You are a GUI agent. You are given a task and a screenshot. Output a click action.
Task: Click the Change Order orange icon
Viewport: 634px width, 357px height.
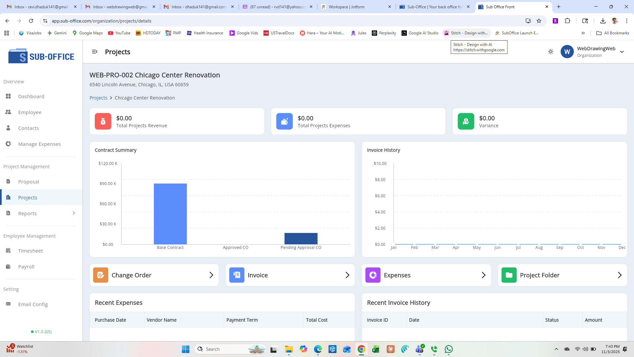coord(101,275)
